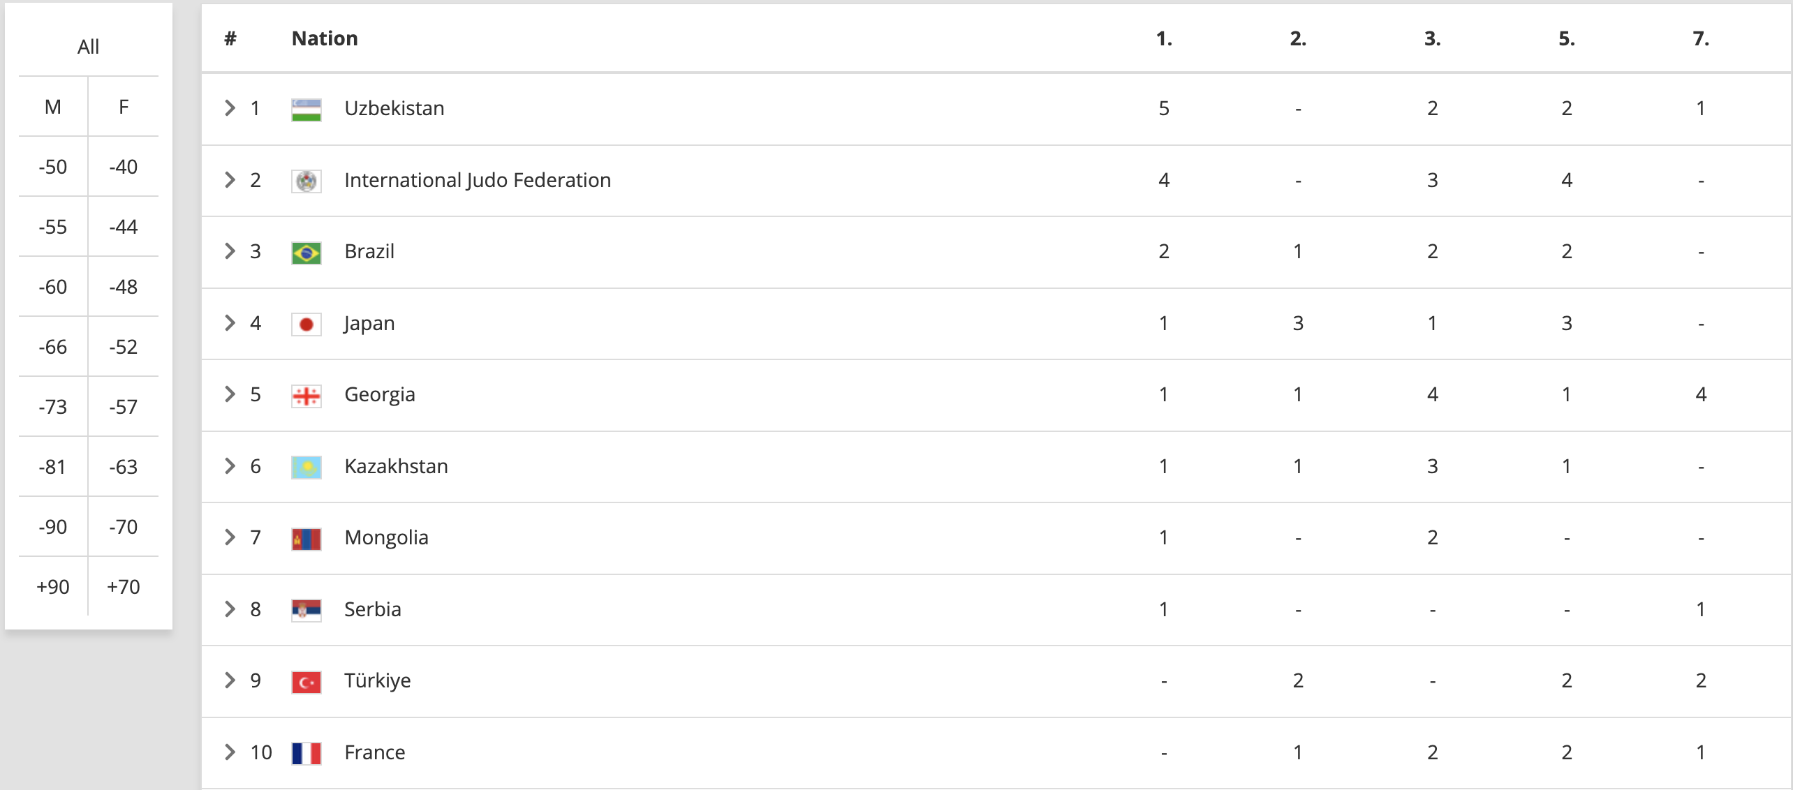Screen dimensions: 1793x790
Task: Select the -73 weight category
Action: (53, 407)
